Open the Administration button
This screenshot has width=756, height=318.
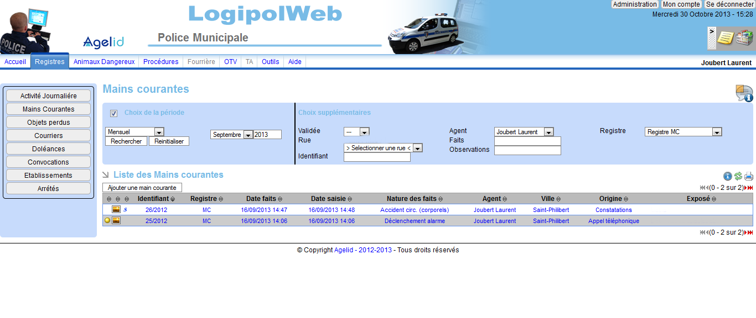(635, 4)
